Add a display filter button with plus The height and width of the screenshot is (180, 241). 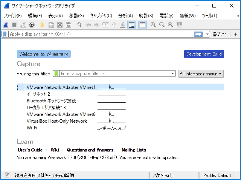point(235,34)
